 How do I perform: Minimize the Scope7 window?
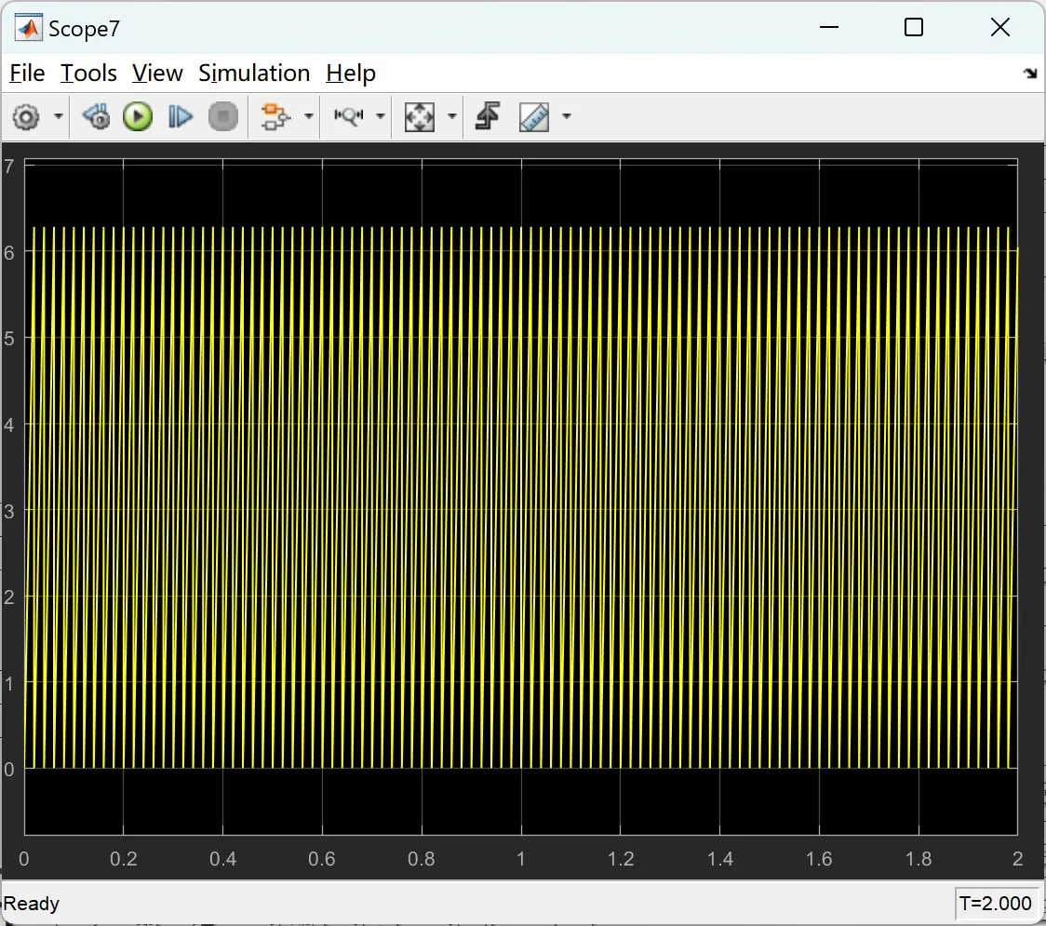[x=829, y=27]
